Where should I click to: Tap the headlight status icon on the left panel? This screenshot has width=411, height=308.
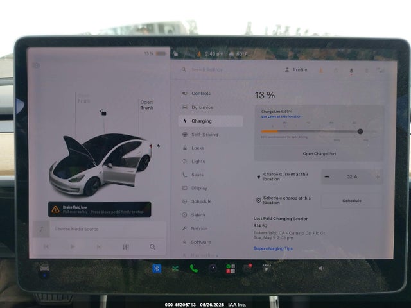click(37, 65)
